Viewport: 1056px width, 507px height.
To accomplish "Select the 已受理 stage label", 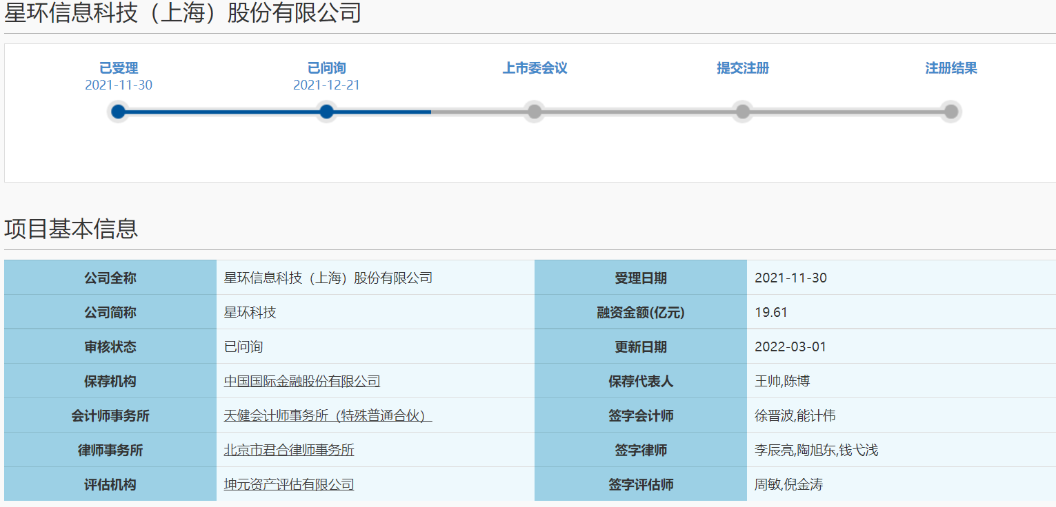I will (x=119, y=68).
